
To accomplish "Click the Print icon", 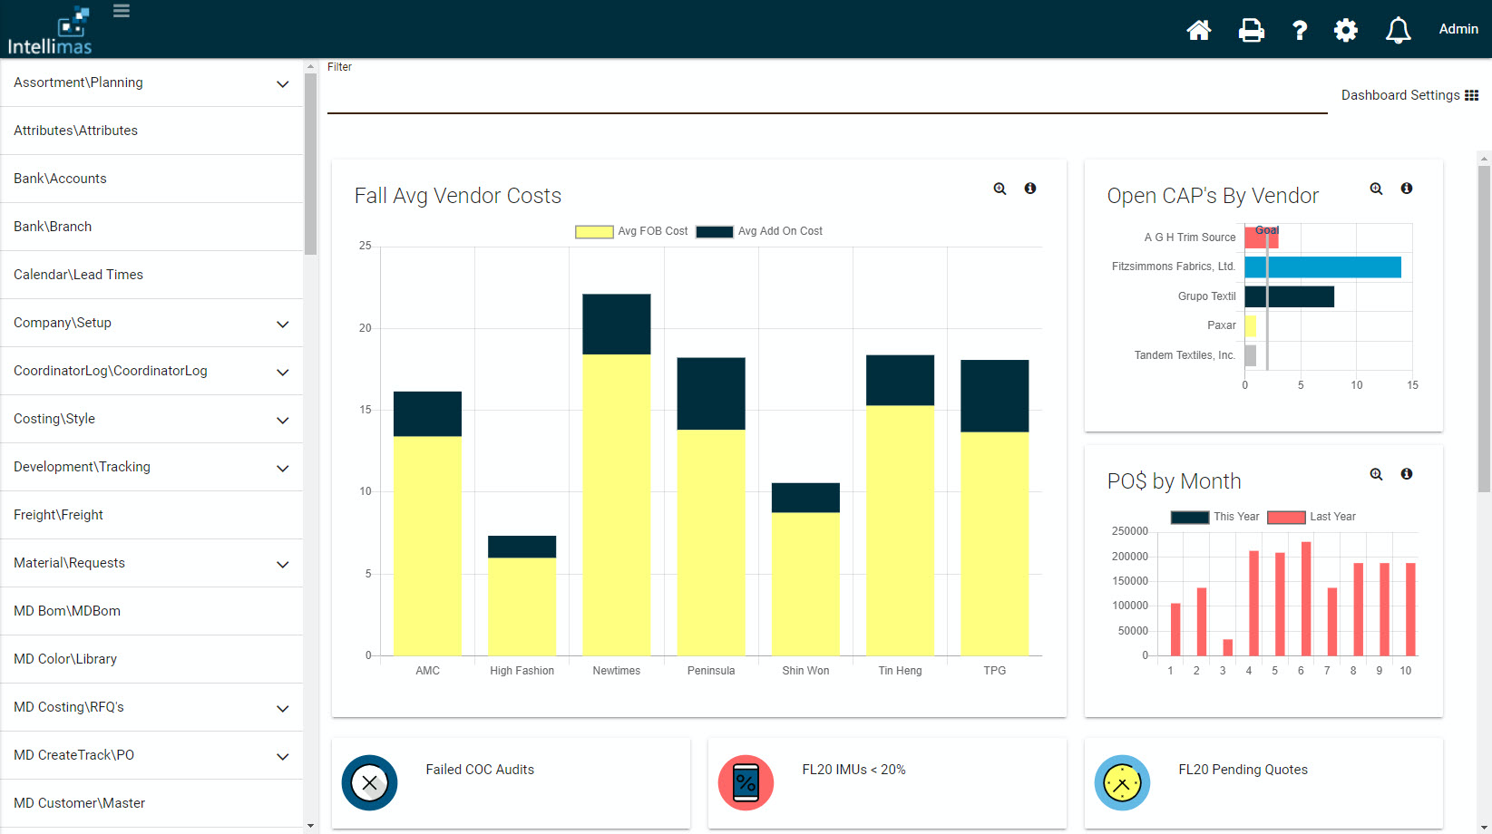I will [x=1252, y=30].
